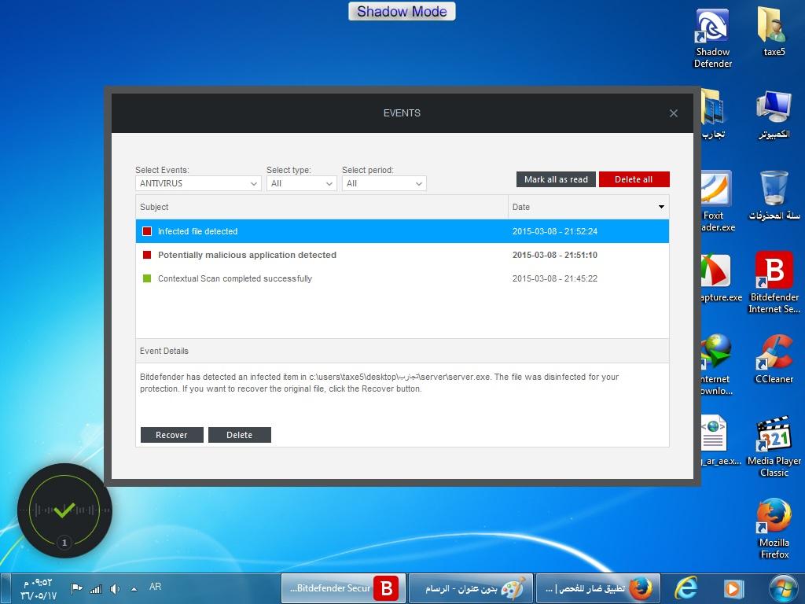Click the taskbar clock and date
The image size is (805, 604).
coord(39,589)
